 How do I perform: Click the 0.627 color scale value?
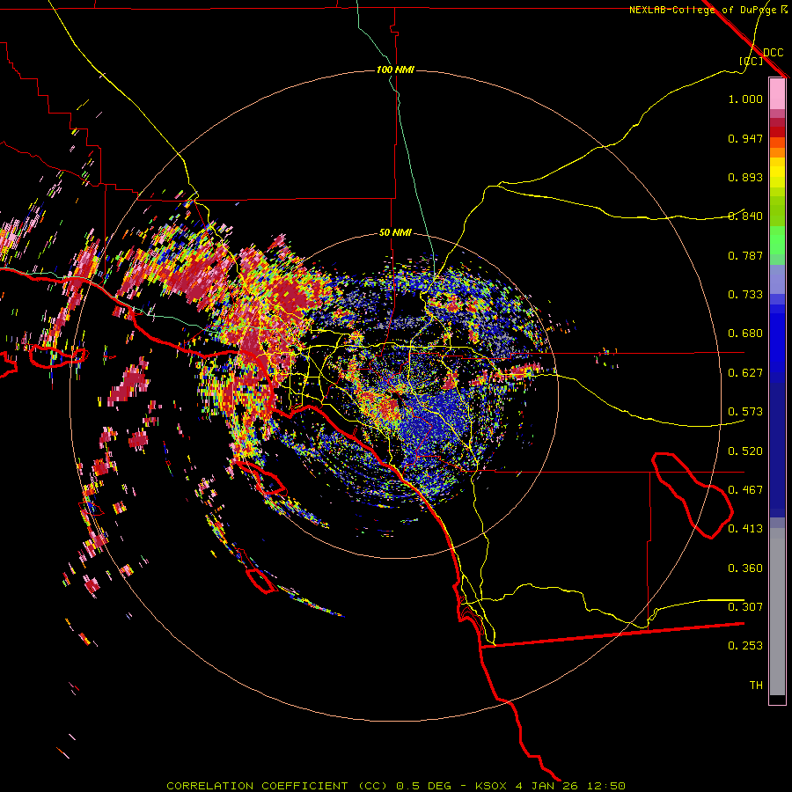(x=745, y=373)
